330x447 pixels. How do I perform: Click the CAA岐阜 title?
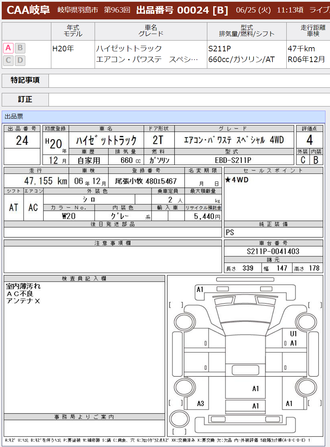[28, 10]
